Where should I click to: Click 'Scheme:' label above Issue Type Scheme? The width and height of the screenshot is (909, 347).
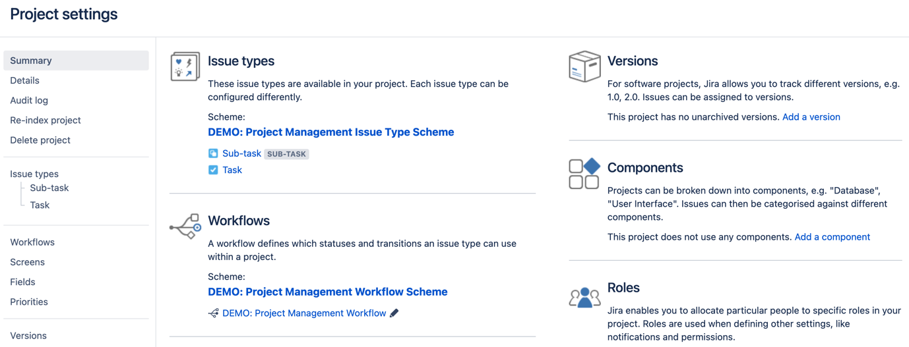[x=226, y=117]
